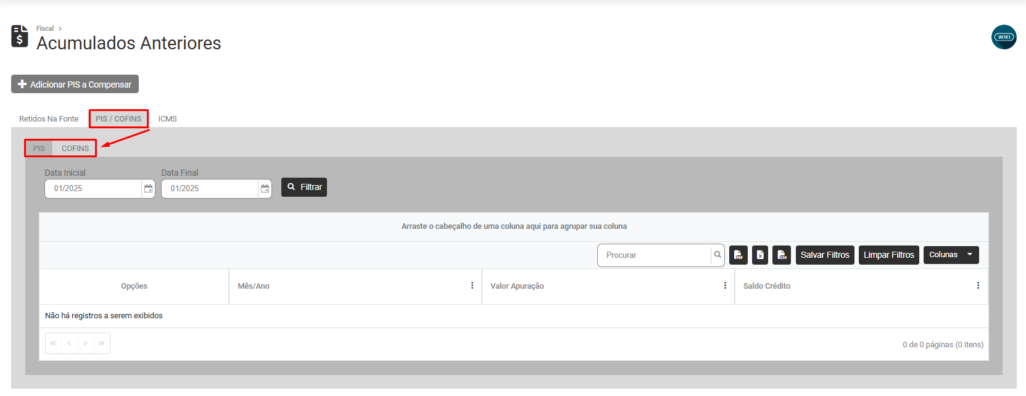Open the Data Final calendar picker
This screenshot has height=396, width=1026.
pos(265,189)
